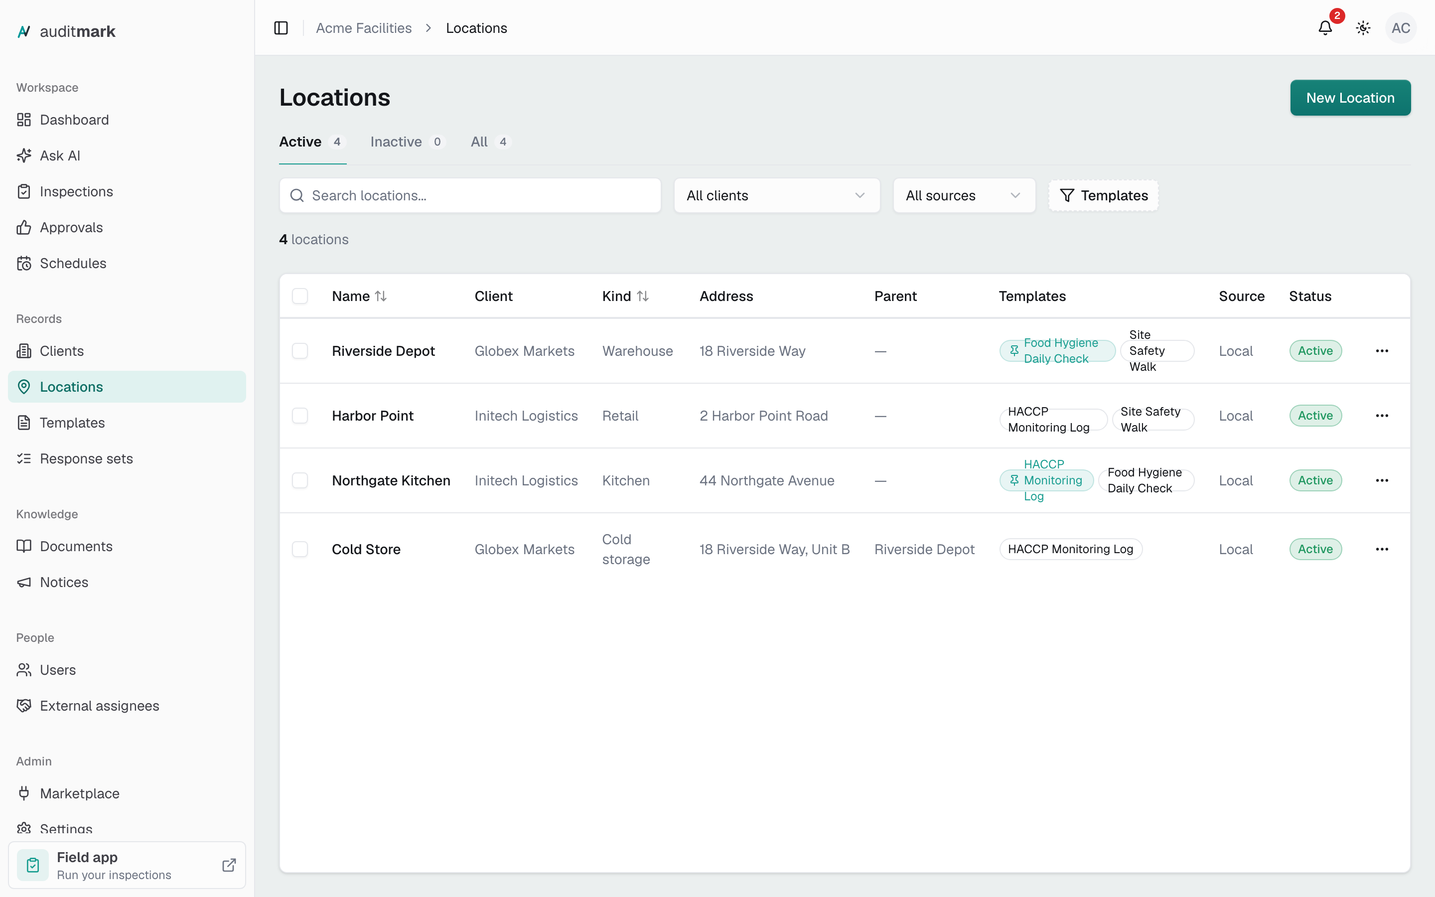Screen dimensions: 1435x897
Task: Select the Northgate Kitchen row checkbox
Action: tap(300, 480)
